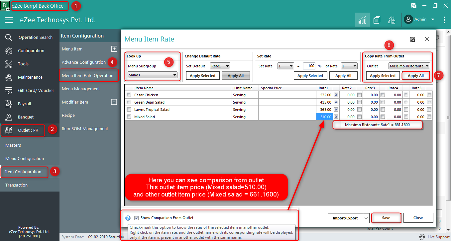The height and width of the screenshot is (241, 451).
Task: Click the Tools wrench icon in sidebar
Action: pos(9,64)
